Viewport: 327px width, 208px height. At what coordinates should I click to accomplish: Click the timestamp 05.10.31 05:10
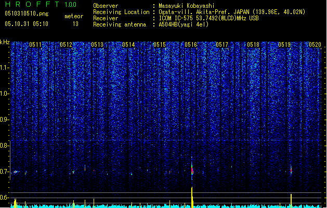pyautogui.click(x=27, y=24)
